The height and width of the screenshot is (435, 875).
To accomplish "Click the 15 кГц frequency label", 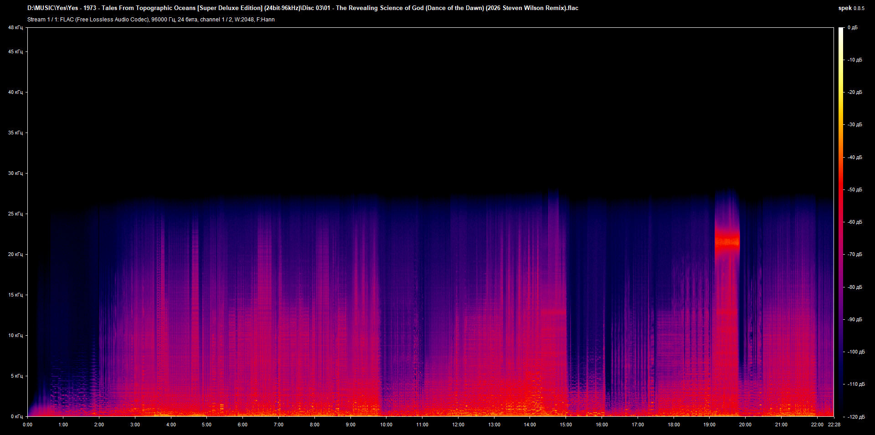I will [15, 295].
